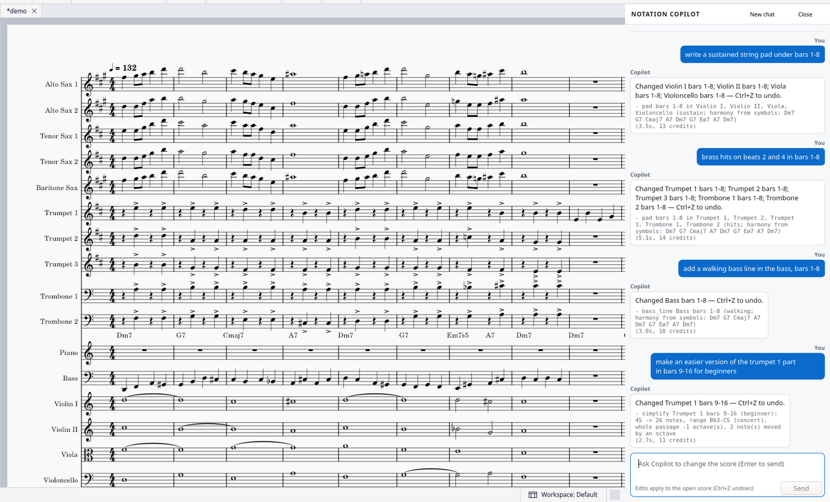Select the Tenor Sax 1 staff label
Viewport: 830px width, 502px height.
point(60,136)
